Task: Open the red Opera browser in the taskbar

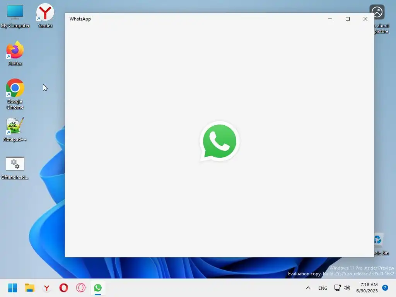Action: 64,288
